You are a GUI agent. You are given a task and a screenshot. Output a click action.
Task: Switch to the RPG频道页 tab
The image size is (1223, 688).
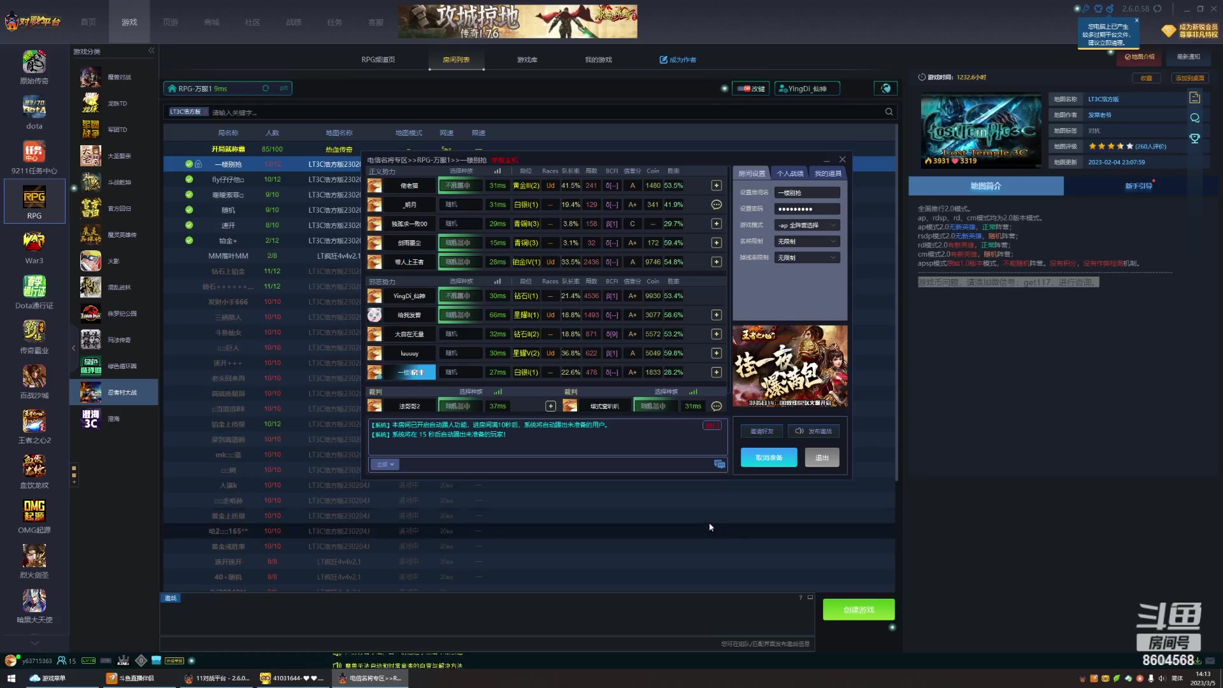pos(378,60)
